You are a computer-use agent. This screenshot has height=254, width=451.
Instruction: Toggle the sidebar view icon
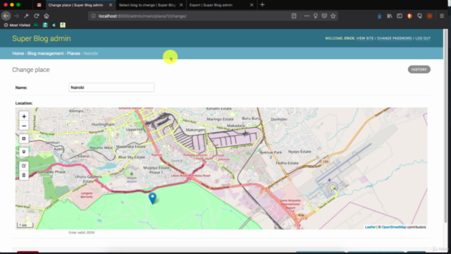coord(400,16)
